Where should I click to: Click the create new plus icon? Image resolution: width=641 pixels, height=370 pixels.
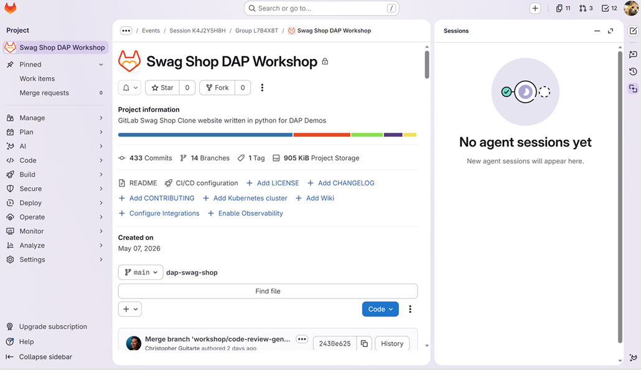coord(535,8)
